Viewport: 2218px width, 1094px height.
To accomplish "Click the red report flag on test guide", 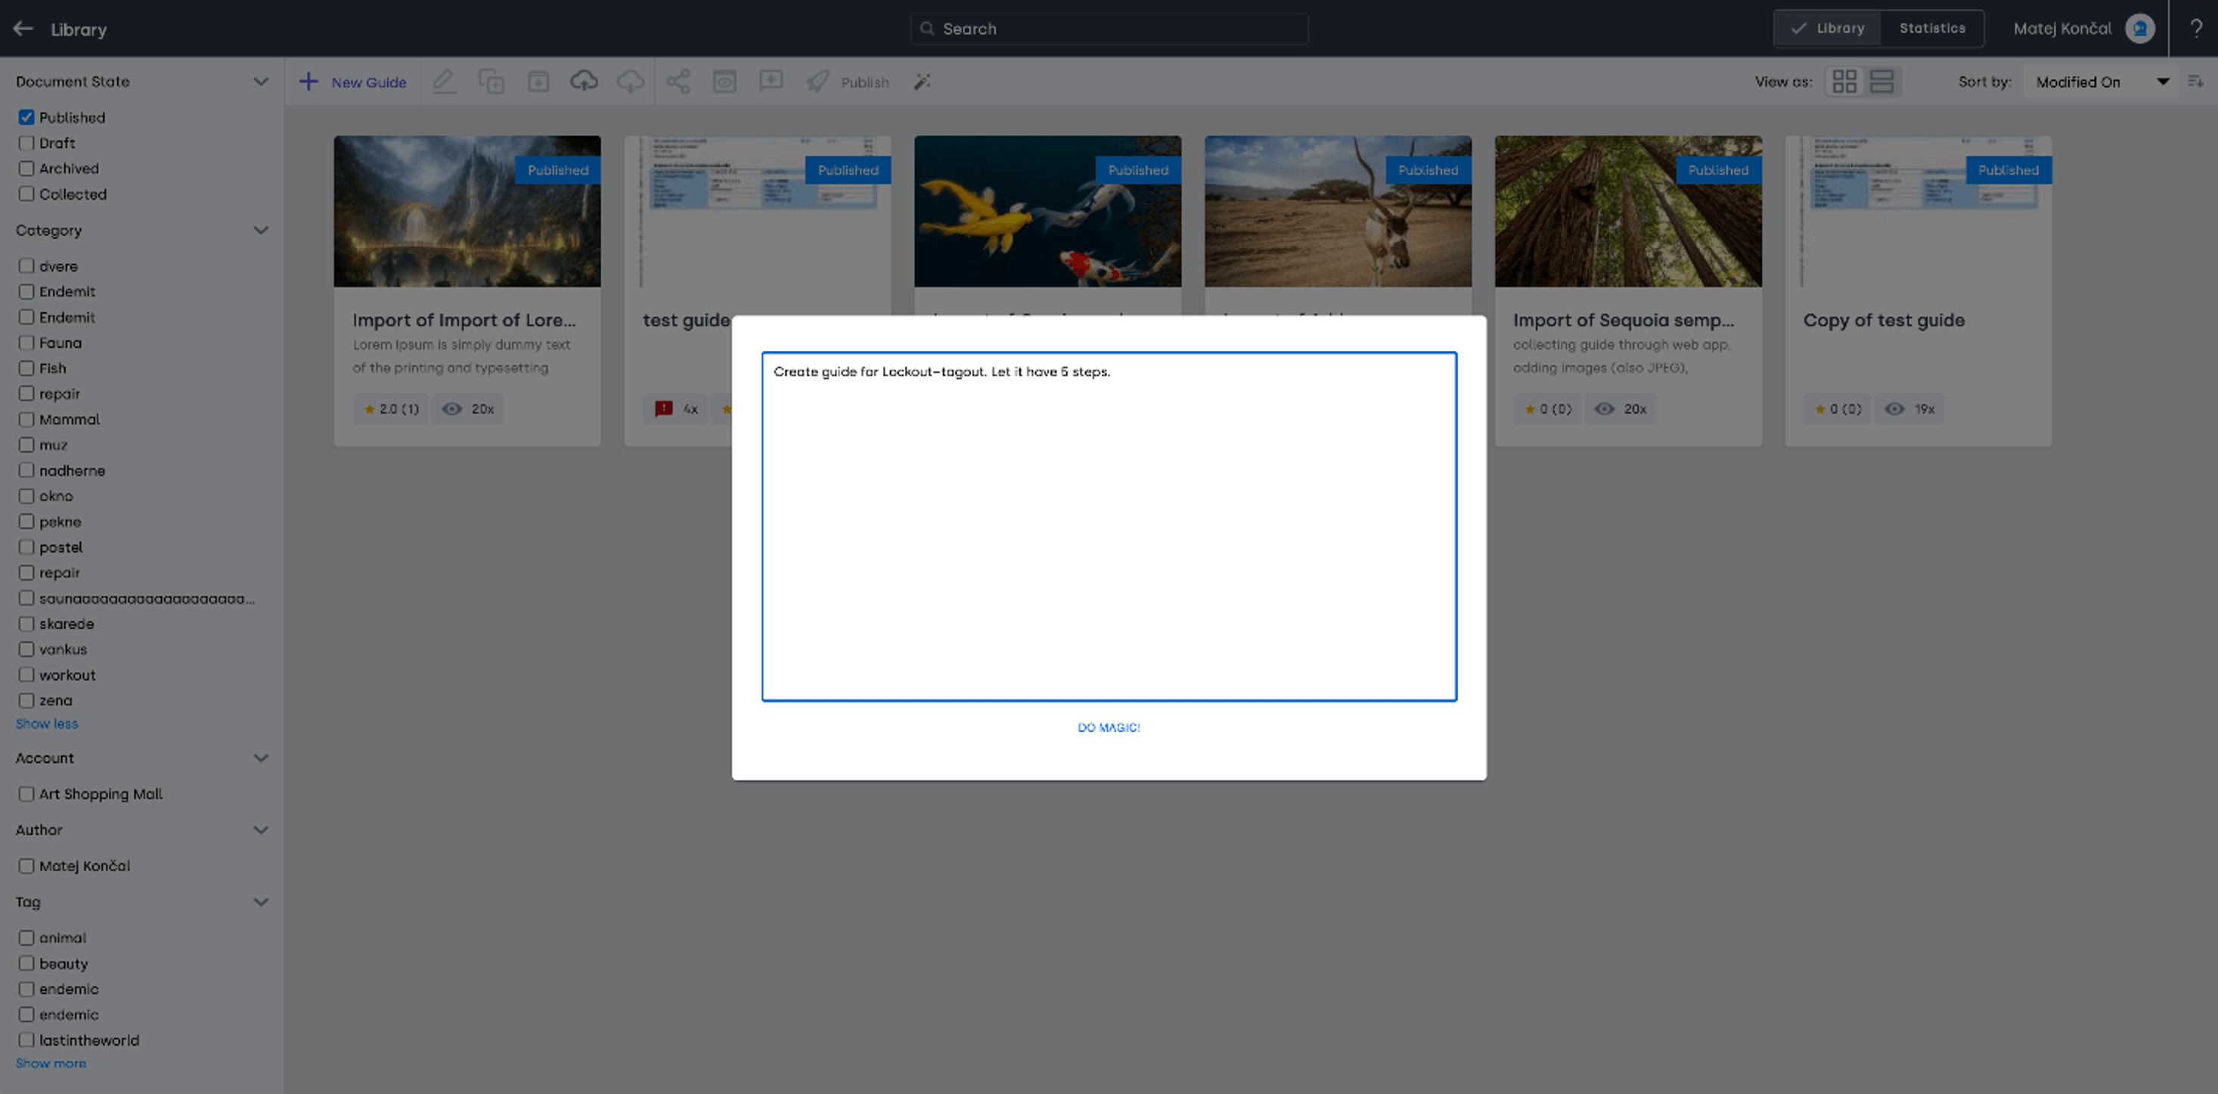I will (x=663, y=409).
